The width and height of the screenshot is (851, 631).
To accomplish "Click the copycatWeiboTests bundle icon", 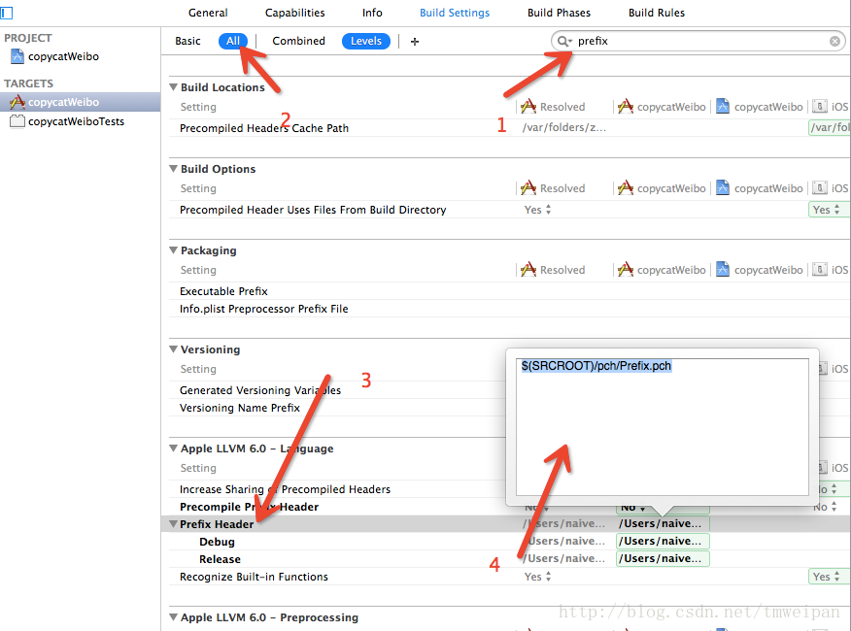I will tap(17, 121).
